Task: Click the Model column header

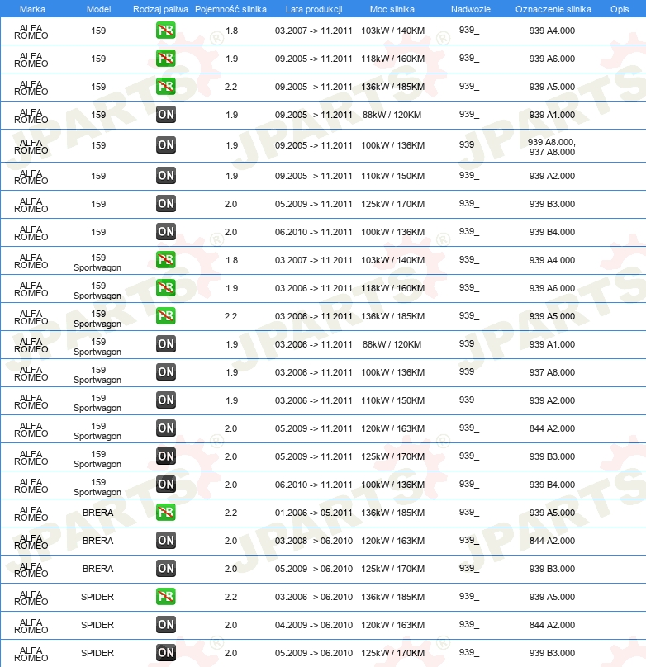Action: click(x=99, y=9)
